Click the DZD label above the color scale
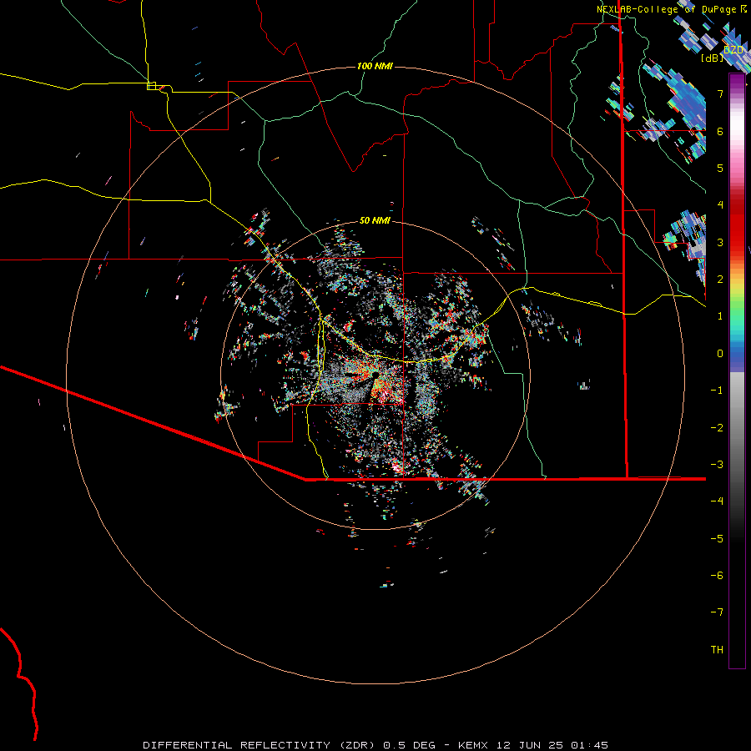 [x=733, y=50]
